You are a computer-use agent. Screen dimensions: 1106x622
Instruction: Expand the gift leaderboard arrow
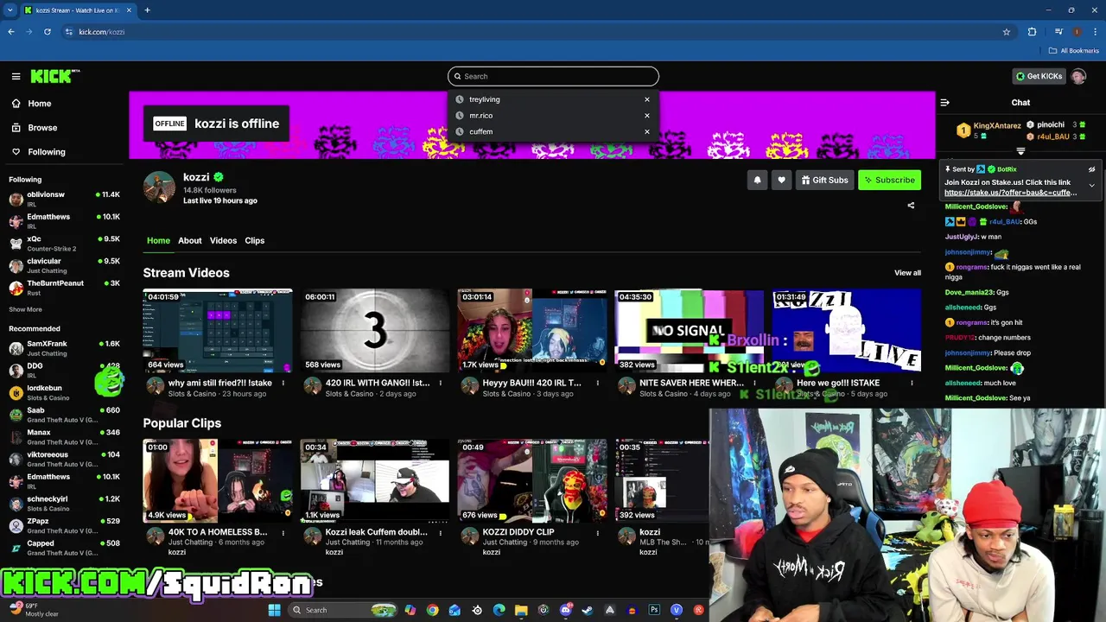tap(1020, 152)
